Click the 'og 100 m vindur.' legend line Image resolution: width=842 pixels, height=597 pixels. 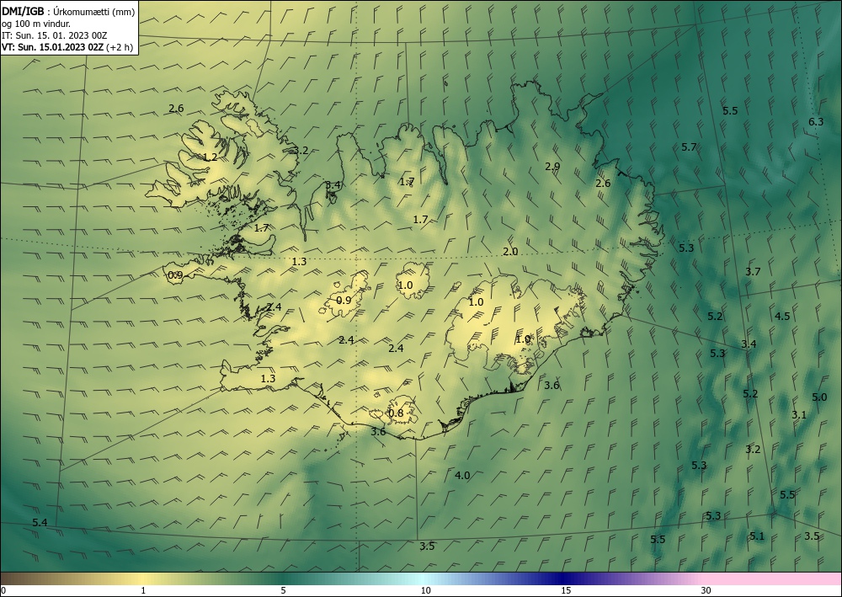click(36, 23)
